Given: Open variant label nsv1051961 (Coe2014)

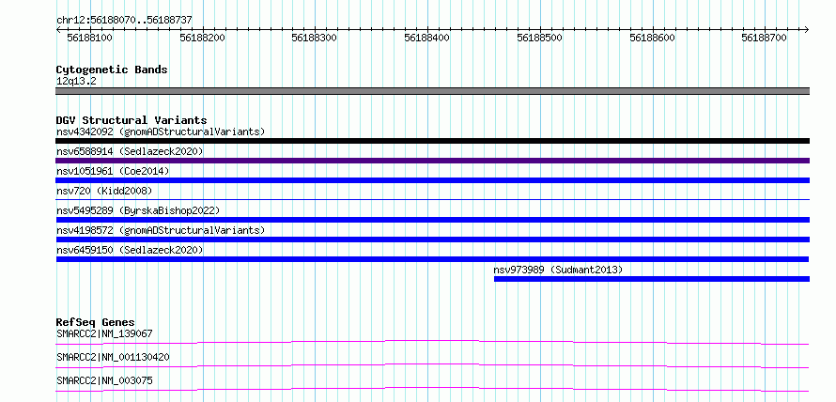Looking at the screenshot, I should (113, 171).
